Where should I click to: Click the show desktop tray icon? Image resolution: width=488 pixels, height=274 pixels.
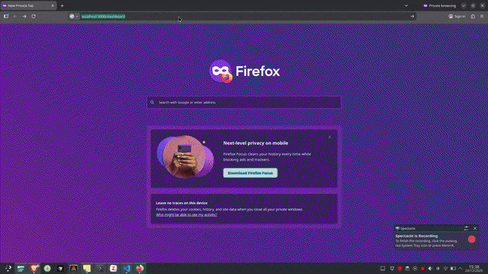click(382, 269)
